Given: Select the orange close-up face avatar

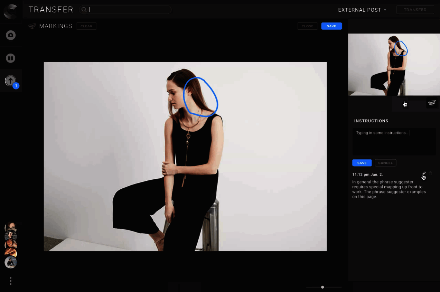Looking at the screenshot, I should pyautogui.click(x=11, y=253).
